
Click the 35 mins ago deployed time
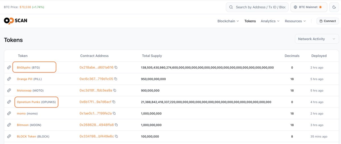tap(319, 137)
